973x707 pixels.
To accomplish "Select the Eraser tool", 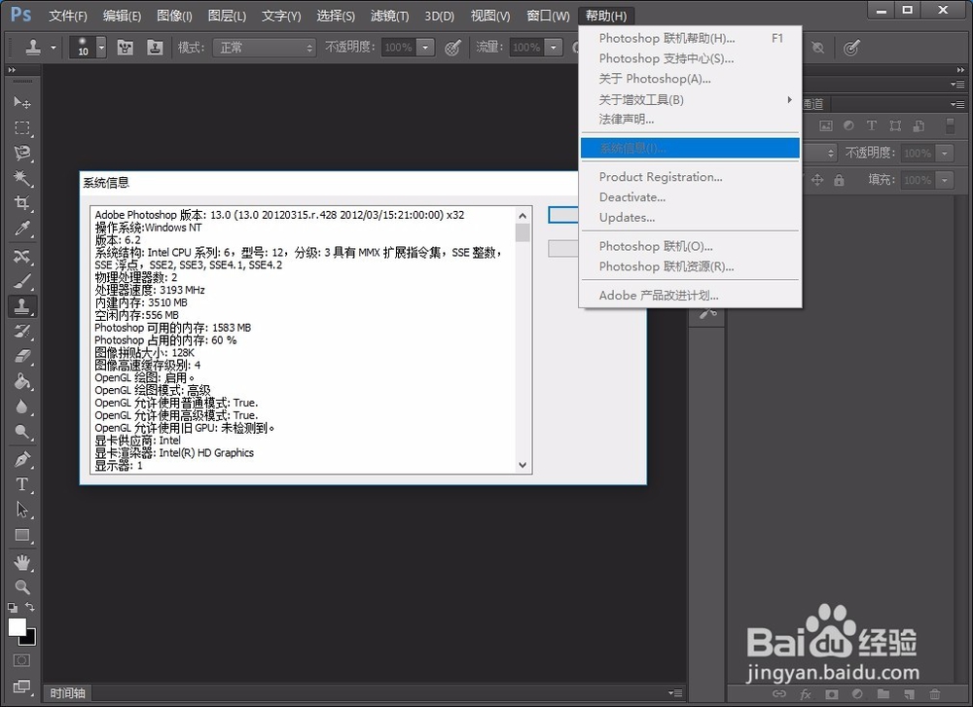I will (x=22, y=356).
